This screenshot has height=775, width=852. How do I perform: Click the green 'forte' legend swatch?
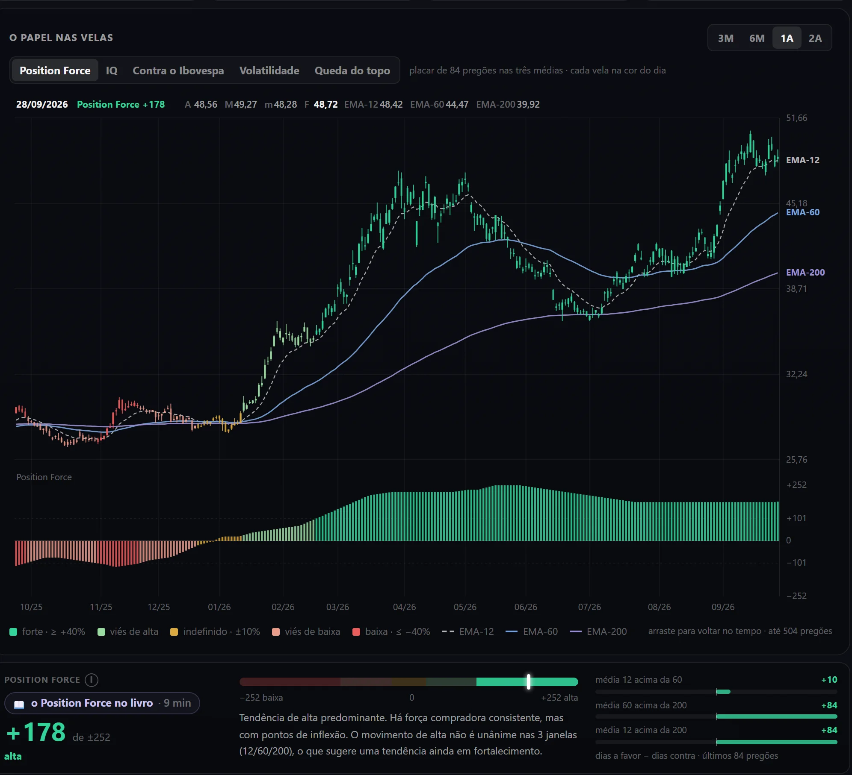13,632
